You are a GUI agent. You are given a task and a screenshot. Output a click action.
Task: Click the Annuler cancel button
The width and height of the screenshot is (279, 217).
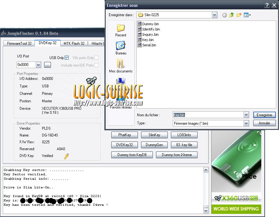(264, 123)
